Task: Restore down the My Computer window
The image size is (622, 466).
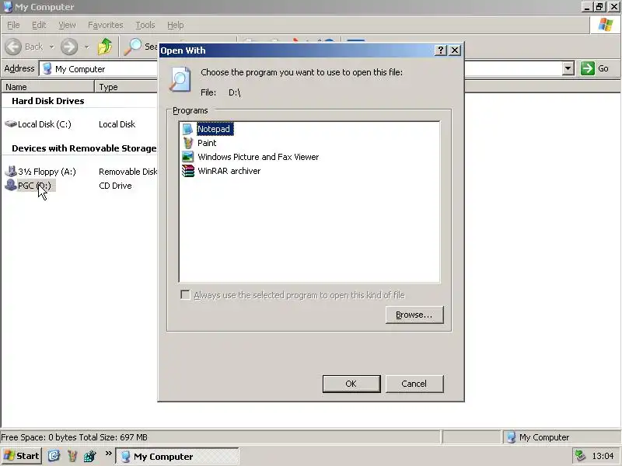Action: click(599, 7)
